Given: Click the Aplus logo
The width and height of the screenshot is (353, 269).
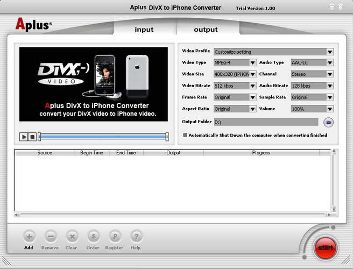Looking at the screenshot, I should [x=33, y=25].
